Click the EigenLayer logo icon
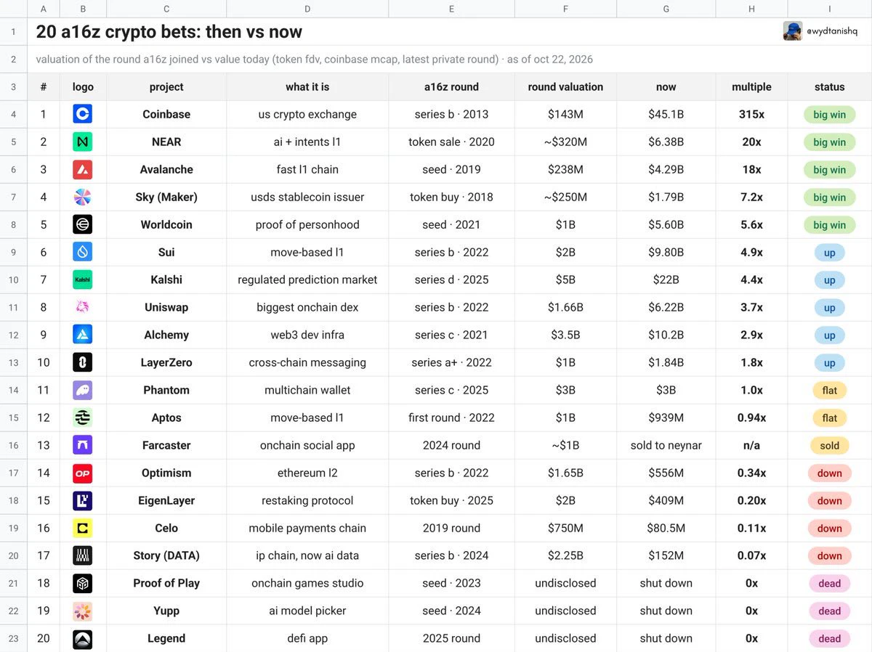Screen dimensions: 872x652 (x=83, y=500)
